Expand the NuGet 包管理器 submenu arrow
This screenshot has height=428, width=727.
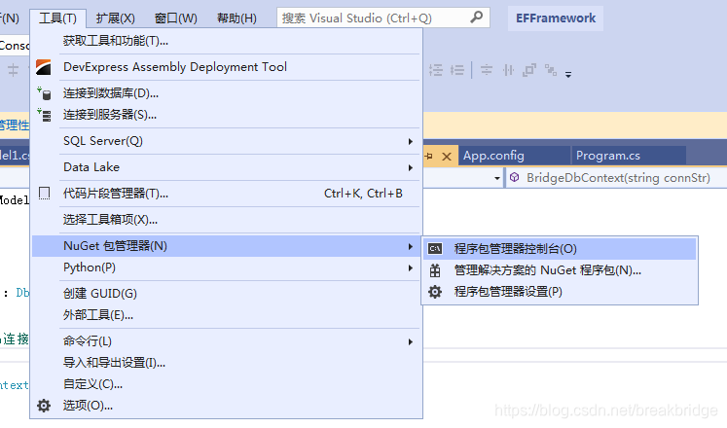tap(411, 246)
